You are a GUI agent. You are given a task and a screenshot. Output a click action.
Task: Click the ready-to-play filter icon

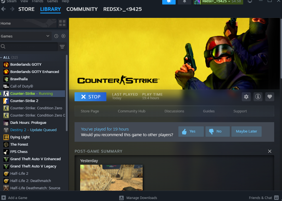(63, 36)
